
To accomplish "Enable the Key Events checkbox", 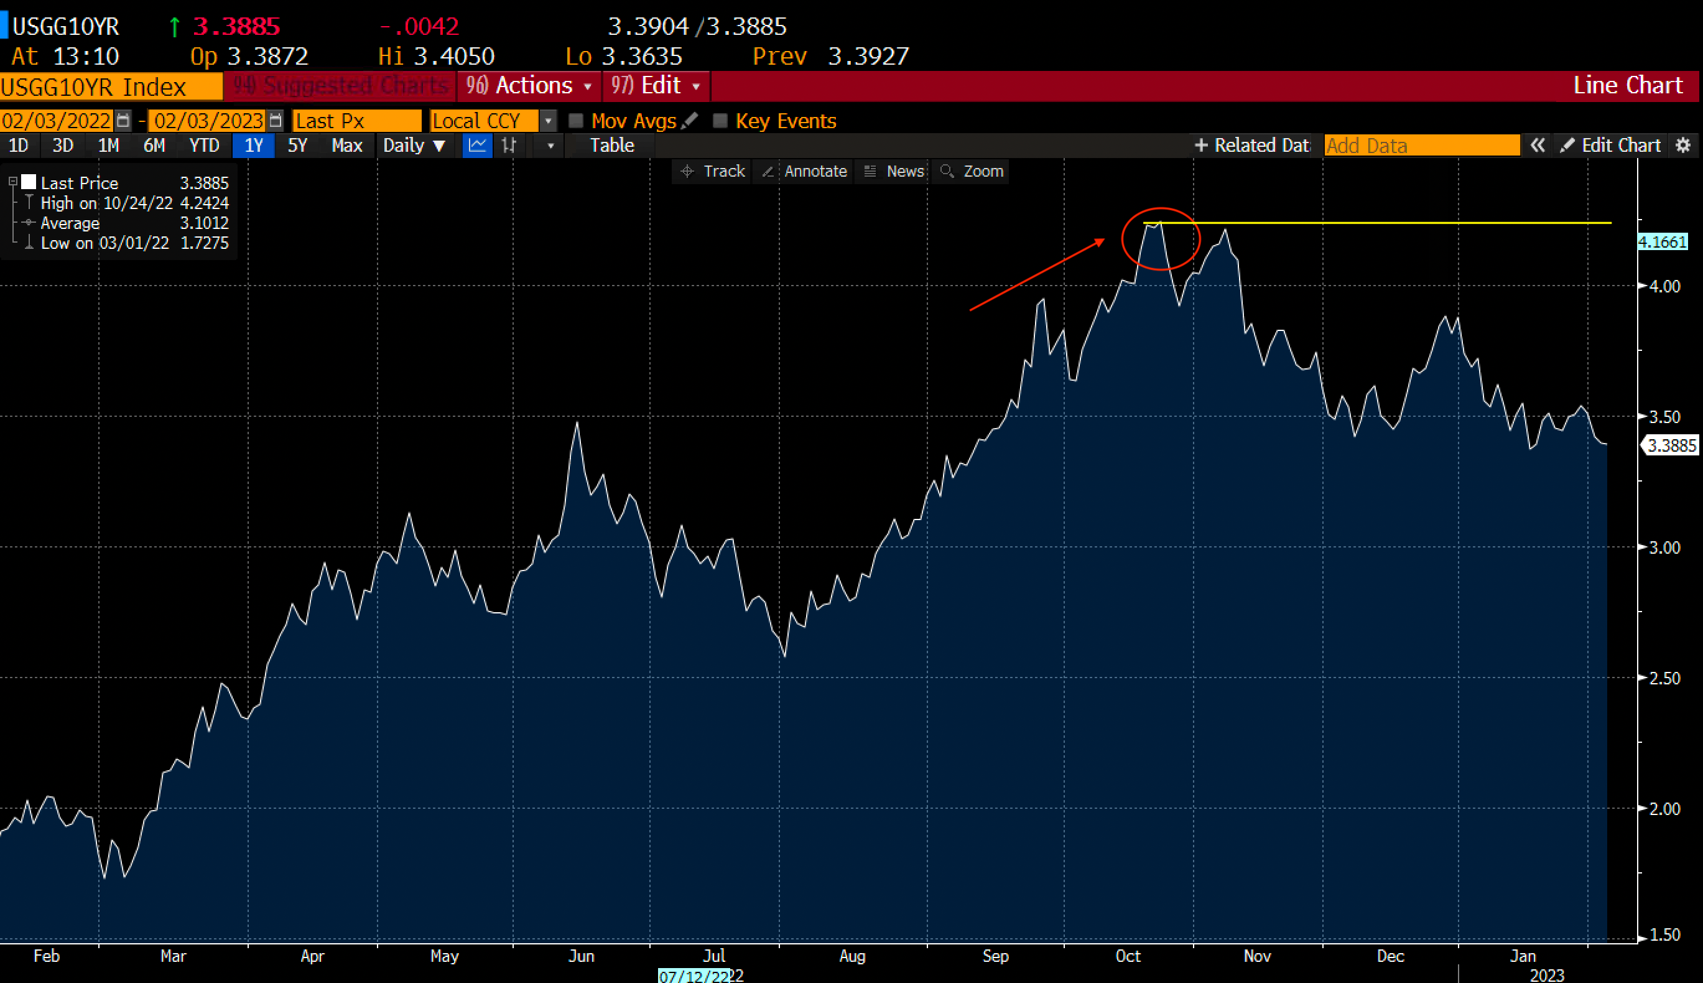I will coord(720,120).
